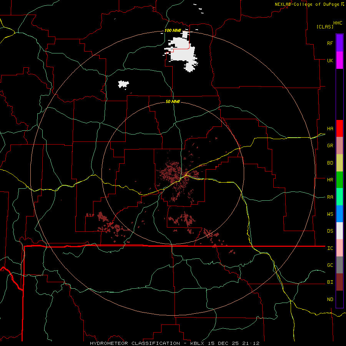Click the blue WS legend swatch

339,214
